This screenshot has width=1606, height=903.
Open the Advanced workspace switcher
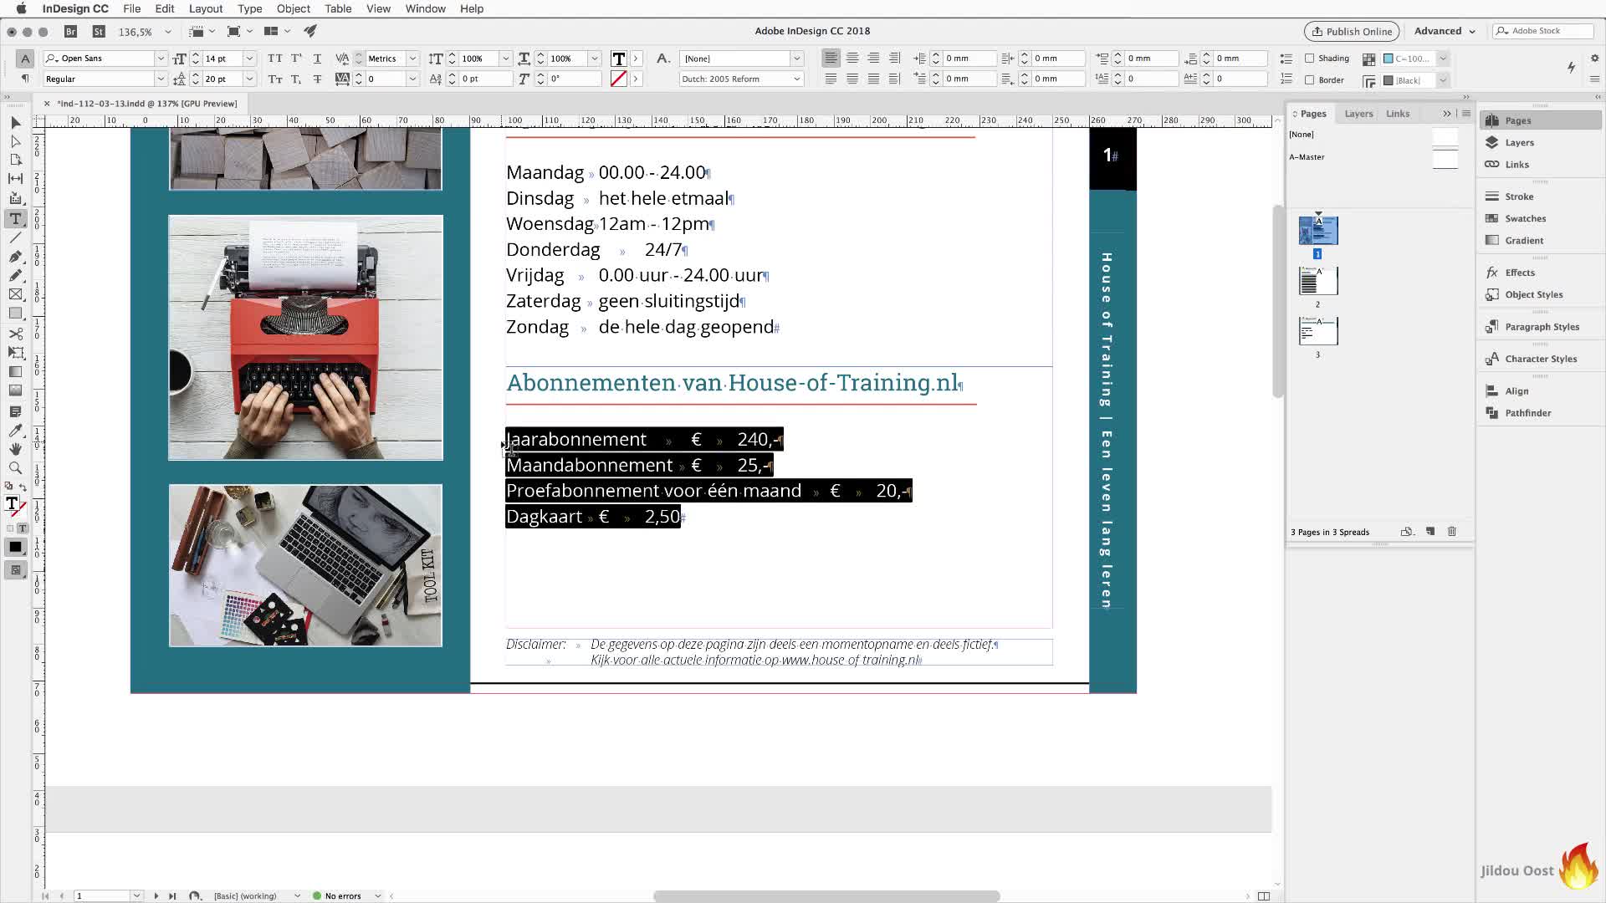point(1445,31)
